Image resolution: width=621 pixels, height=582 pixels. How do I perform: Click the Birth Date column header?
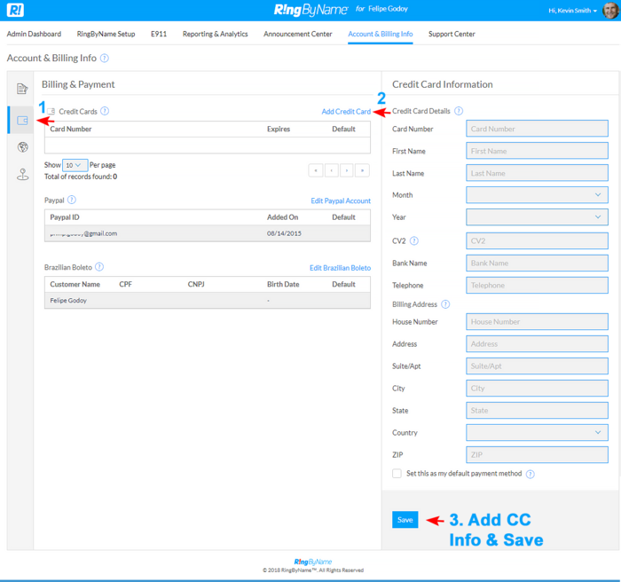(283, 284)
